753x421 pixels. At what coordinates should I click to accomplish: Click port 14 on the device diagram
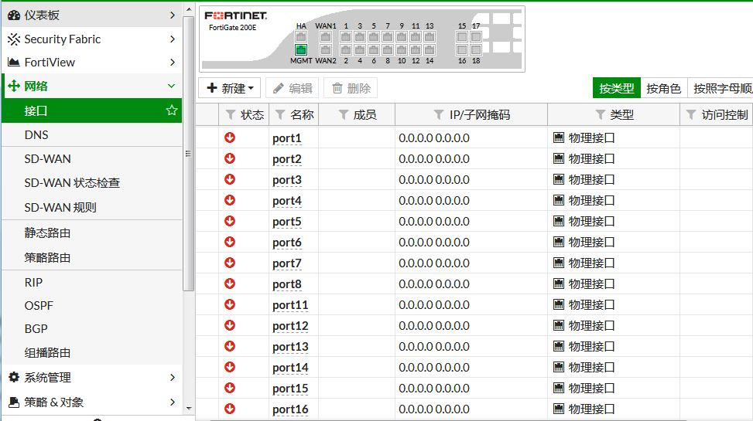tap(430, 49)
